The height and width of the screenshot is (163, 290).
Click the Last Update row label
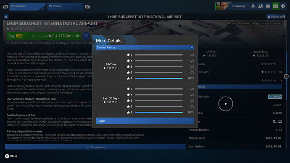pyautogui.click(x=196, y=147)
